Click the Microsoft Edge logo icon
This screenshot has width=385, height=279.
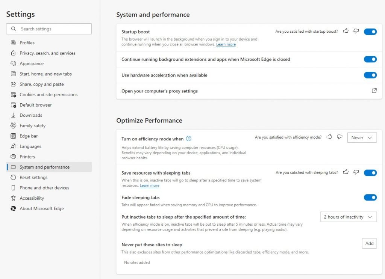coord(13,208)
